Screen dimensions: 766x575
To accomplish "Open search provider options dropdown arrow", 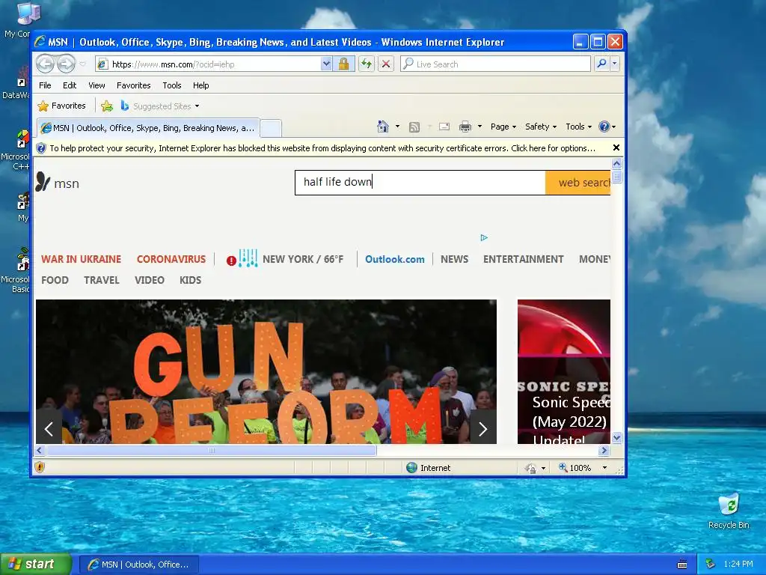I will pos(615,64).
